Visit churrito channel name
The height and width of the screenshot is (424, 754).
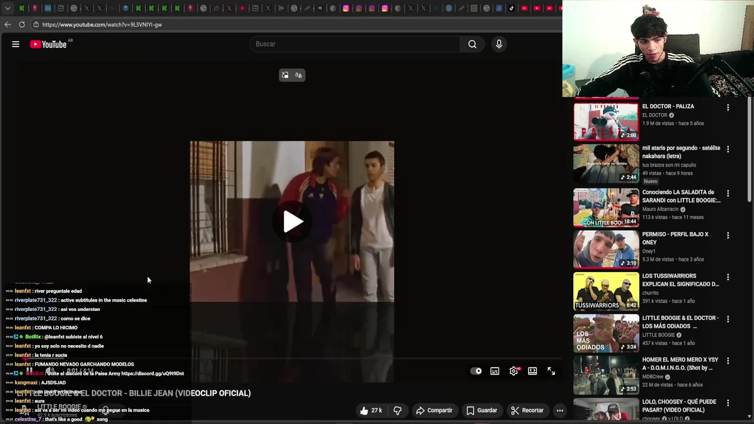[x=650, y=293]
